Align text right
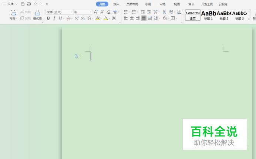 point(138,18)
